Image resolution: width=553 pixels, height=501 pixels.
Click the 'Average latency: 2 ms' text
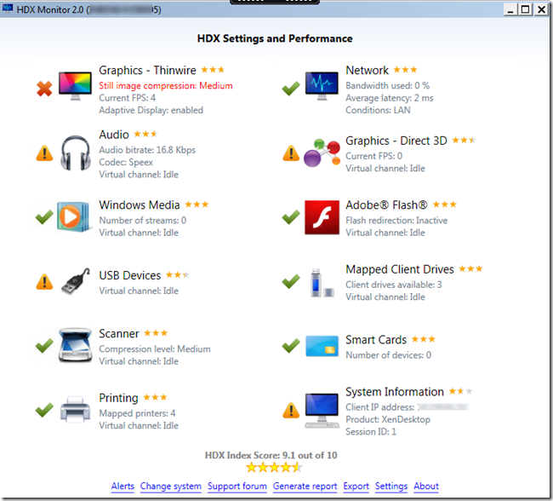coord(390,98)
